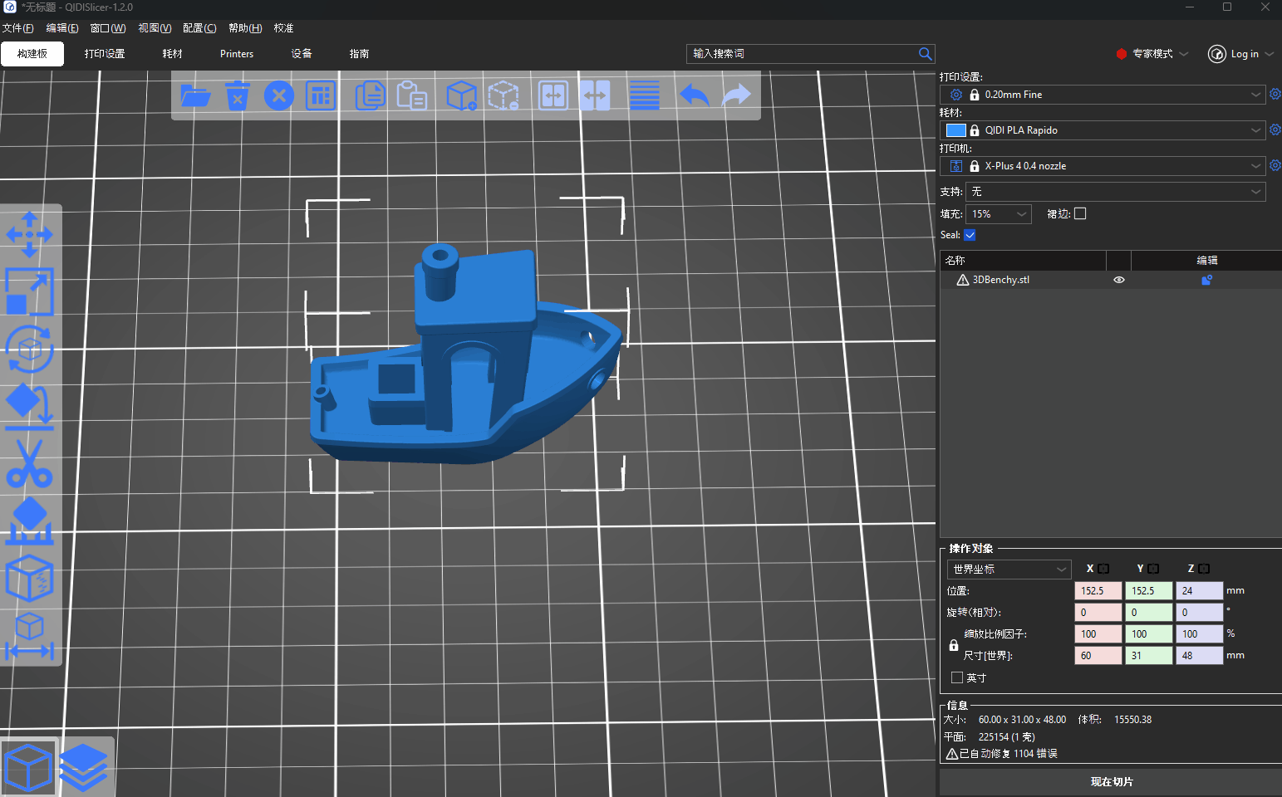Select the Seam painting cube tool

click(30, 578)
